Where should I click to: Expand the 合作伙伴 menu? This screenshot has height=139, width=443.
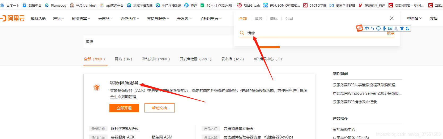tap(130, 19)
